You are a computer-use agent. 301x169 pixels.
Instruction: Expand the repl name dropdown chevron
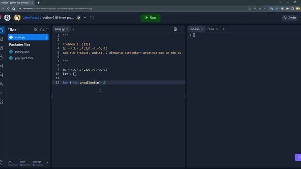coord(85,18)
